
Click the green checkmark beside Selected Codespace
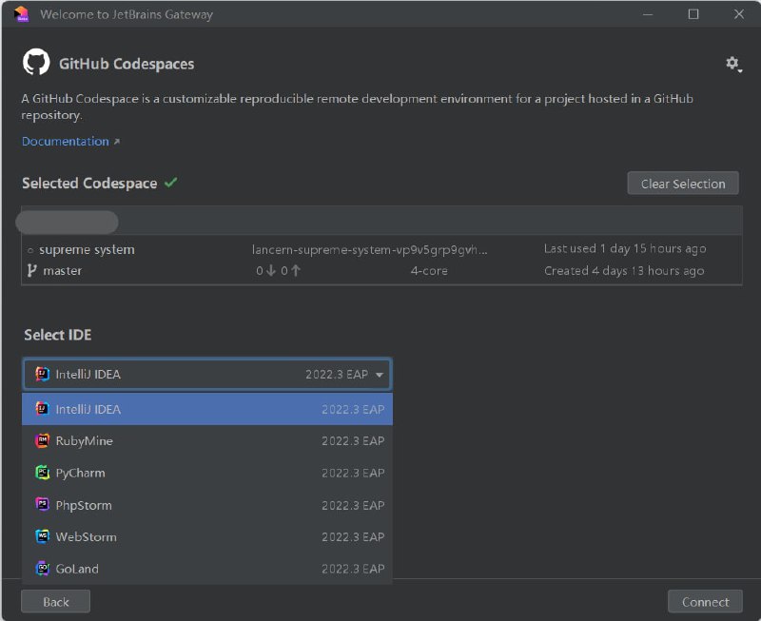(x=171, y=183)
